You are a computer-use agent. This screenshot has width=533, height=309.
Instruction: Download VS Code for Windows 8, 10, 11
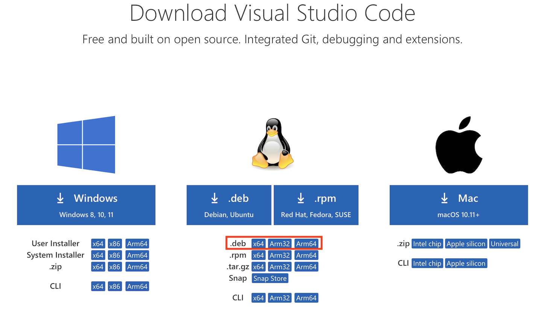coord(86,205)
